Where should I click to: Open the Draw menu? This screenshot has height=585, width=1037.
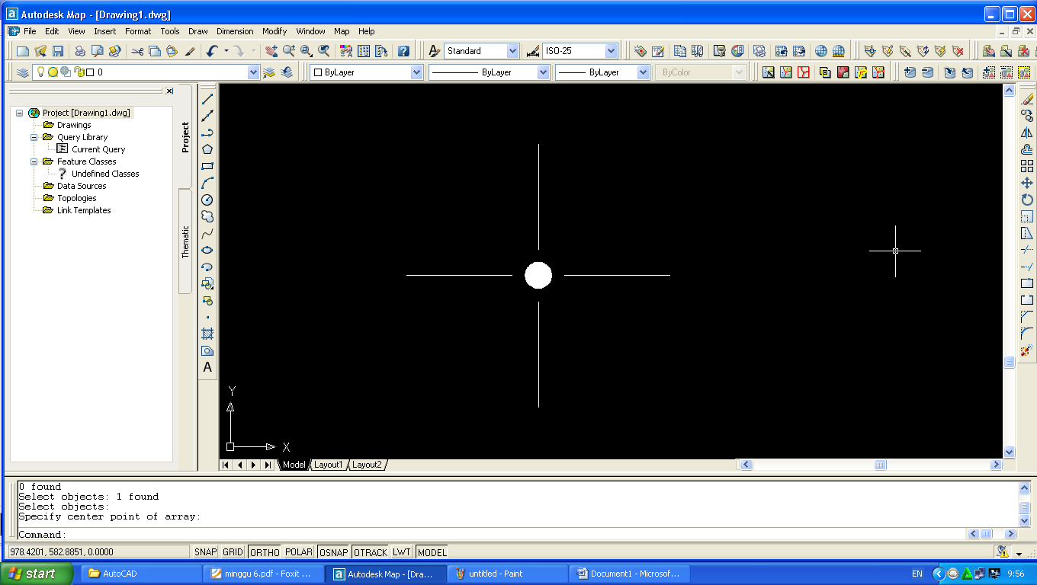click(x=198, y=31)
